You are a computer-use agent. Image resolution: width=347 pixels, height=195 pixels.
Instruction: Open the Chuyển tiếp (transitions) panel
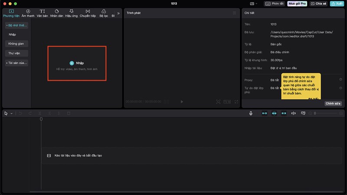[x=88, y=13]
